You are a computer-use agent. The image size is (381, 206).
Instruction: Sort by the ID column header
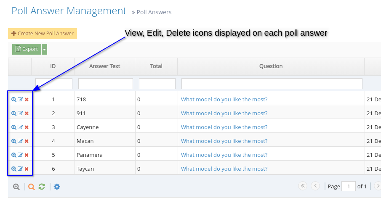pyautogui.click(x=53, y=66)
